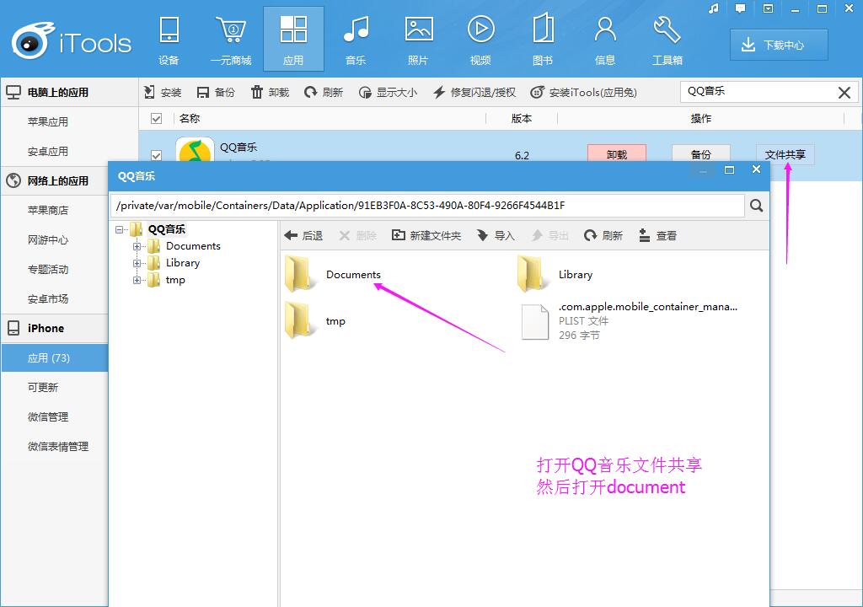Select the Documents folder in file pane
The height and width of the screenshot is (607, 863).
[334, 274]
